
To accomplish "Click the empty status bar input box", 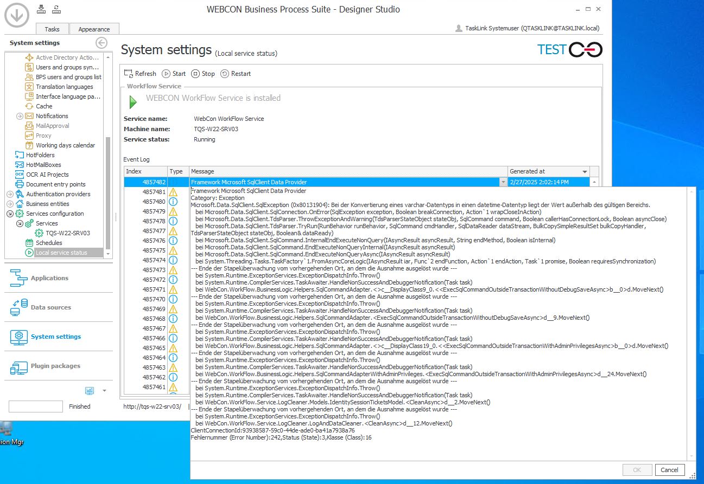I will [36, 406].
